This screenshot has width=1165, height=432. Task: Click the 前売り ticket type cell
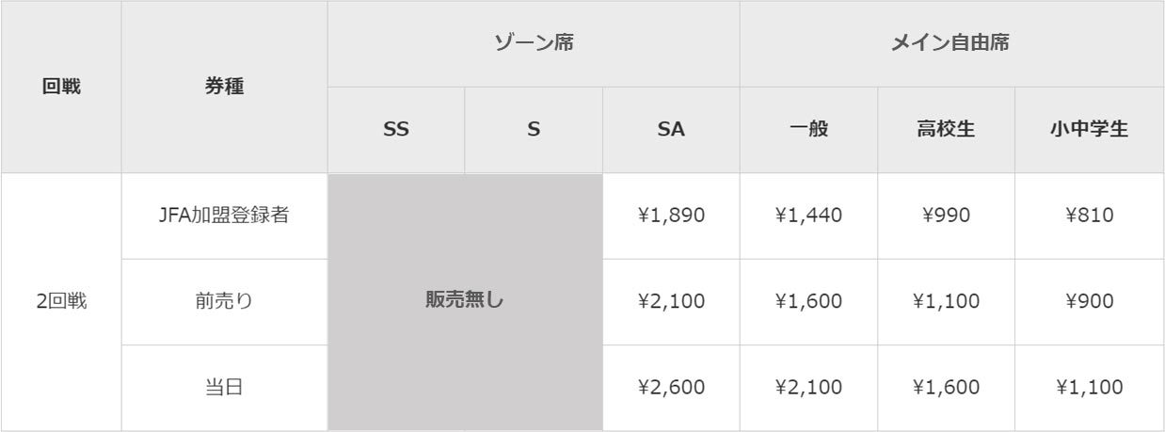click(225, 302)
